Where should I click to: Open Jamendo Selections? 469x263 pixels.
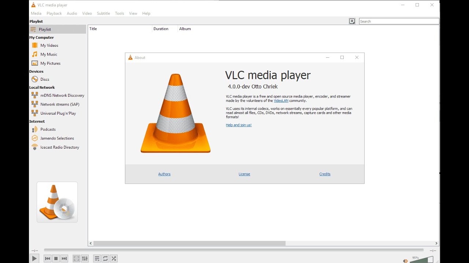(x=58, y=138)
